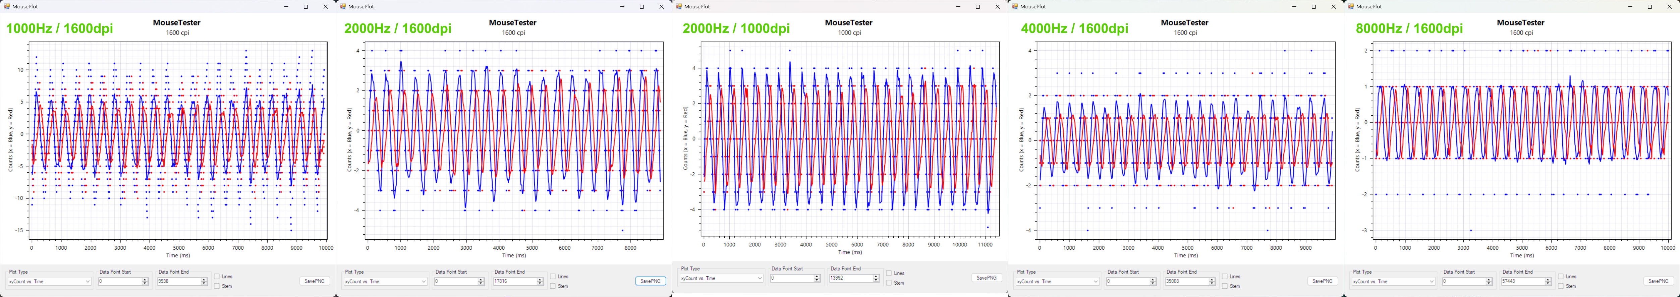Save the 4000Hz / 1600dpi plot as PNG
The height and width of the screenshot is (297, 1680).
[1322, 281]
